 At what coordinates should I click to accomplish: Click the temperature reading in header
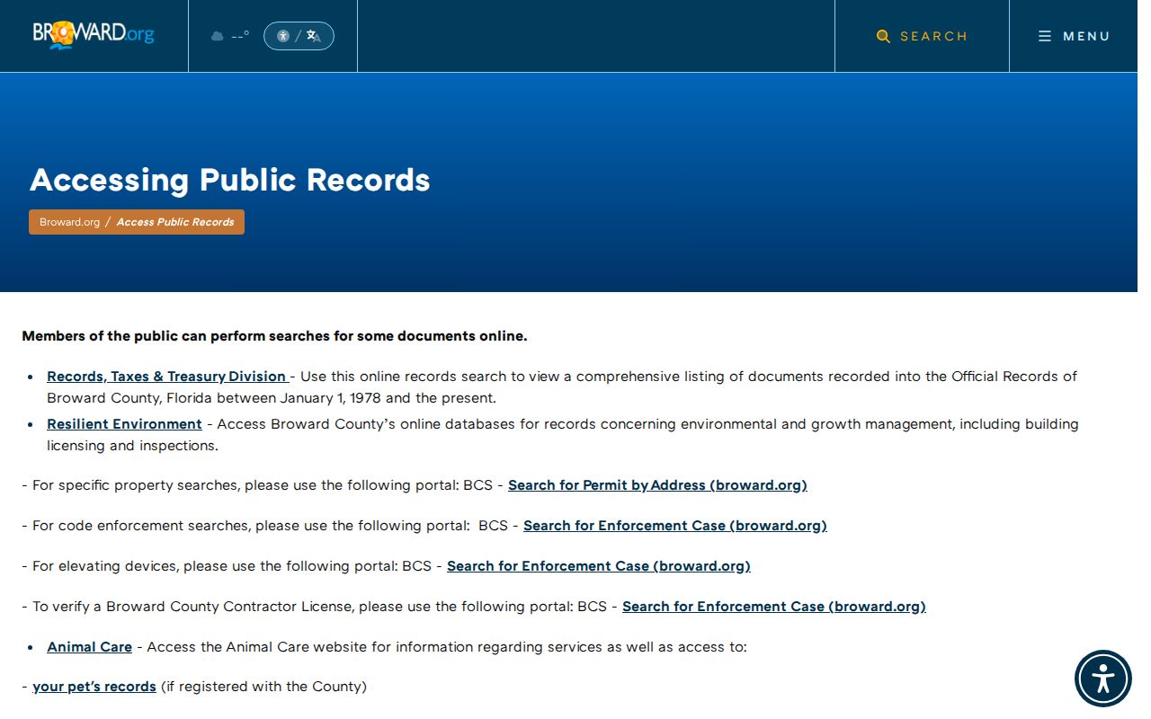[240, 36]
